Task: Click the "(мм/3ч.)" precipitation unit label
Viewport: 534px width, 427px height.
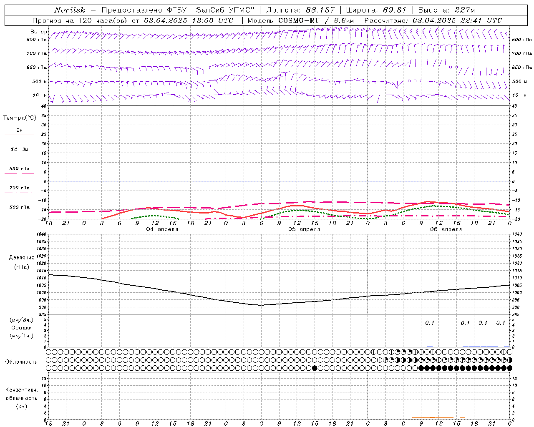Action: tap(22, 320)
